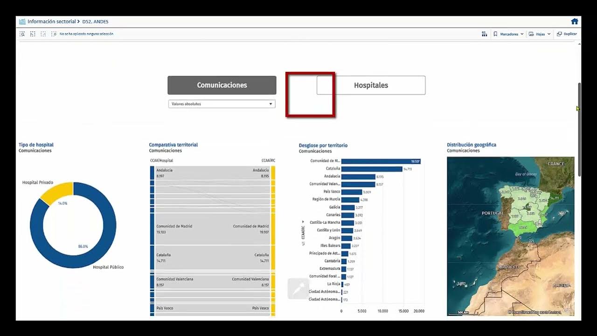This screenshot has width=597, height=336.
Task: Click the Castilla-La Mancha label
Action: click(325, 223)
